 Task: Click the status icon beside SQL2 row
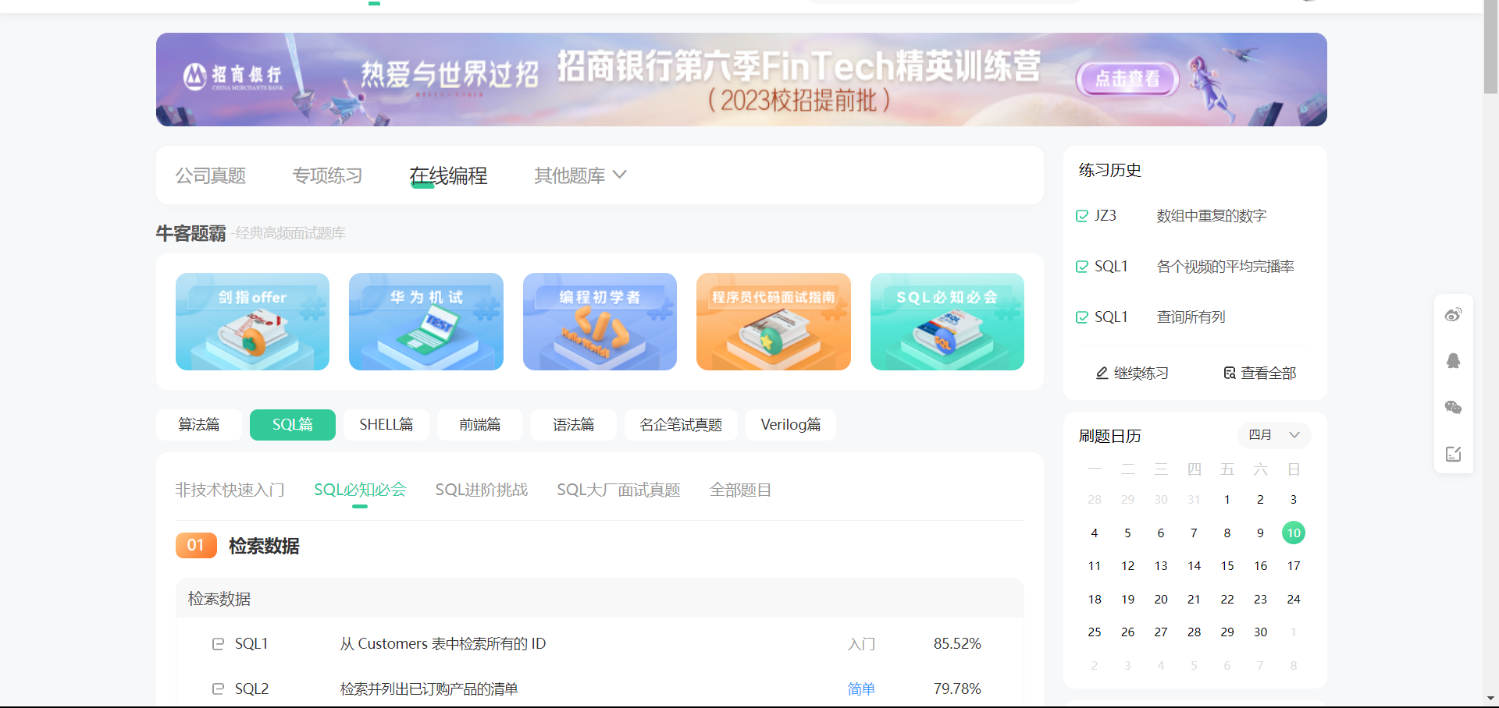(219, 689)
